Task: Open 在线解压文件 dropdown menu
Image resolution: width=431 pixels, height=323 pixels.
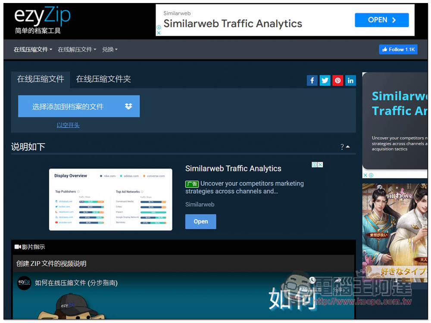Action: click(x=77, y=50)
